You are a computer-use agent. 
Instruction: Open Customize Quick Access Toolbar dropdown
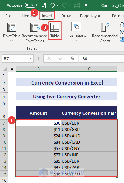[x=86, y=5]
